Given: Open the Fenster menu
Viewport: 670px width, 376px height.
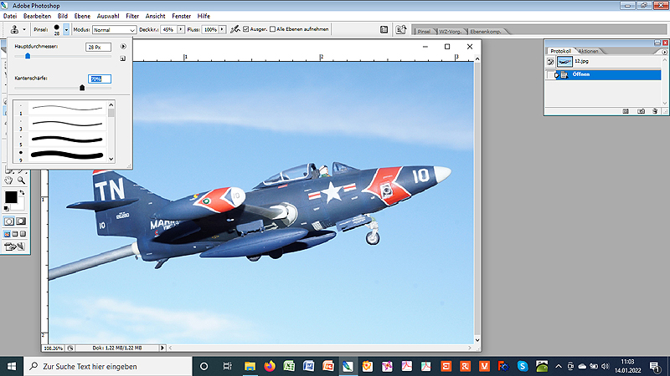Looking at the screenshot, I should [181, 16].
